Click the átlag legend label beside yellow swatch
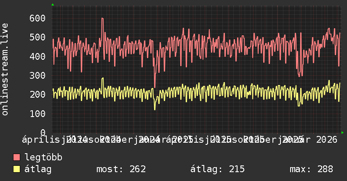Screen dimensions: 347x181 pos(38,169)
